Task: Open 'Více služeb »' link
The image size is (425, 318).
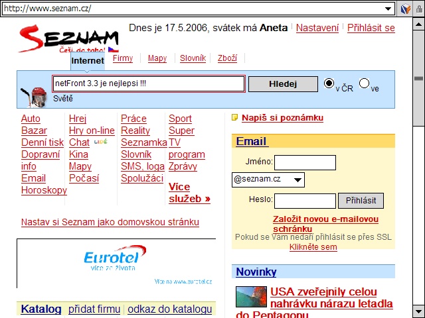Action: (189, 193)
